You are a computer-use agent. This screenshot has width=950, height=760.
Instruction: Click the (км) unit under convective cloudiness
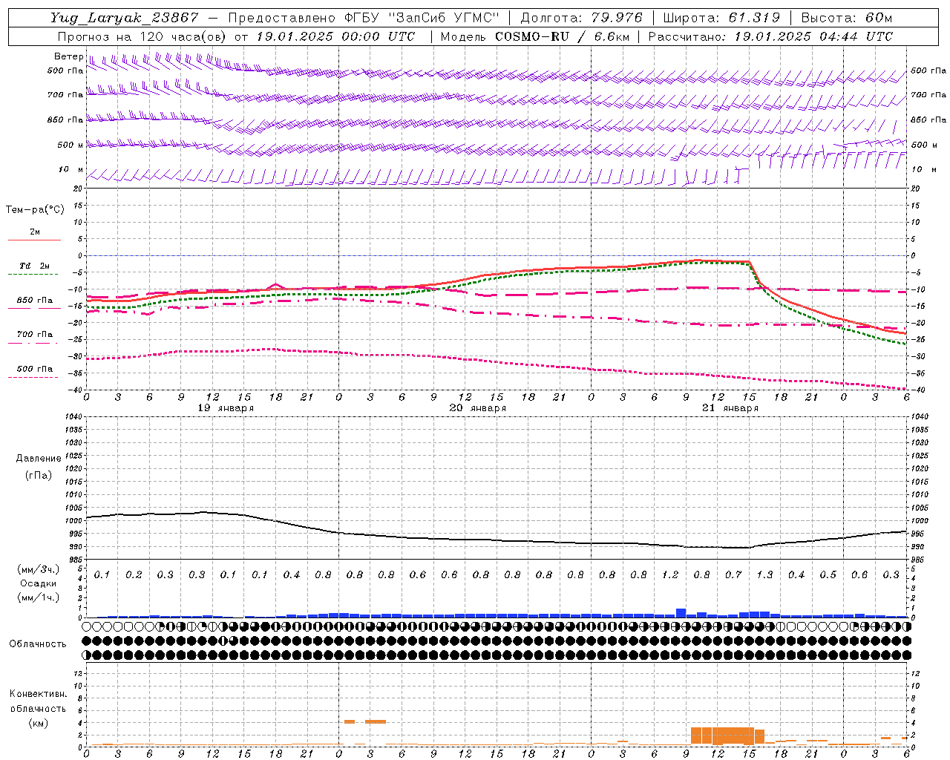38,723
